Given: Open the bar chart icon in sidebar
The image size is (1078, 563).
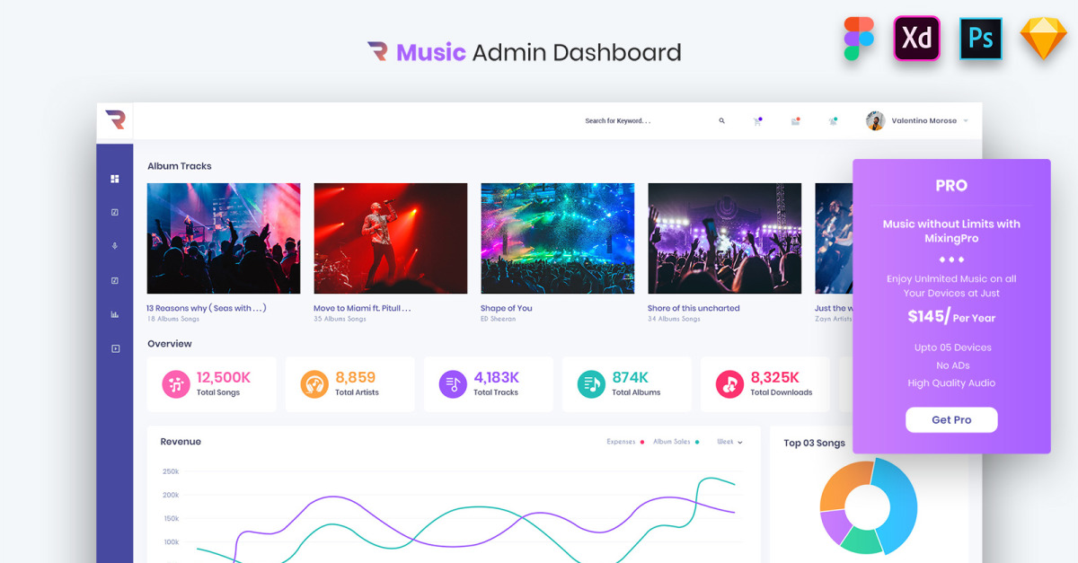Looking at the screenshot, I should pos(115,314).
